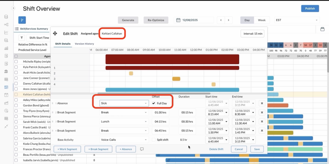Click the Publish button
329x164 pixels.
[310, 9]
